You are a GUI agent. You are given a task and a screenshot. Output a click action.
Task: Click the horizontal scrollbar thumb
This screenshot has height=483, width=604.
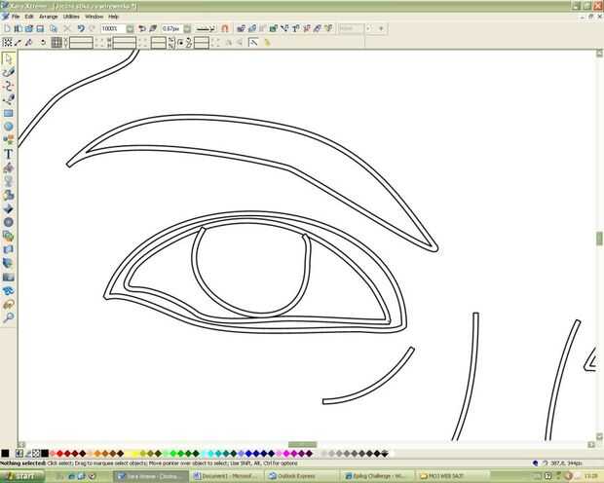[302, 445]
